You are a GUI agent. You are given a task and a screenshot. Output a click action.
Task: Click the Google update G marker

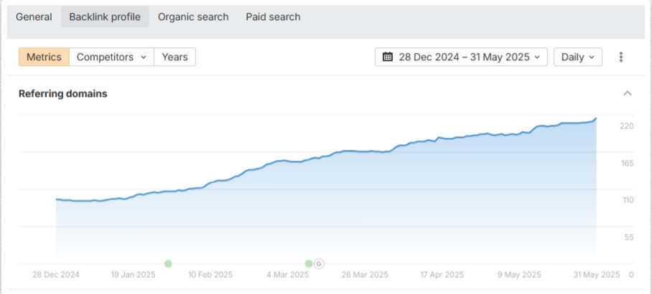320,263
